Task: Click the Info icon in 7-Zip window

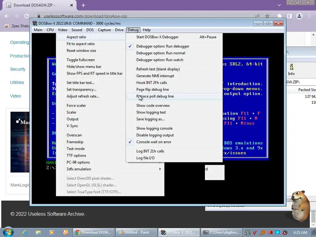Action: pos(291,69)
